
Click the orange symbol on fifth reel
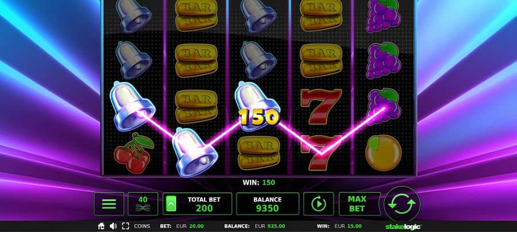tap(384, 153)
